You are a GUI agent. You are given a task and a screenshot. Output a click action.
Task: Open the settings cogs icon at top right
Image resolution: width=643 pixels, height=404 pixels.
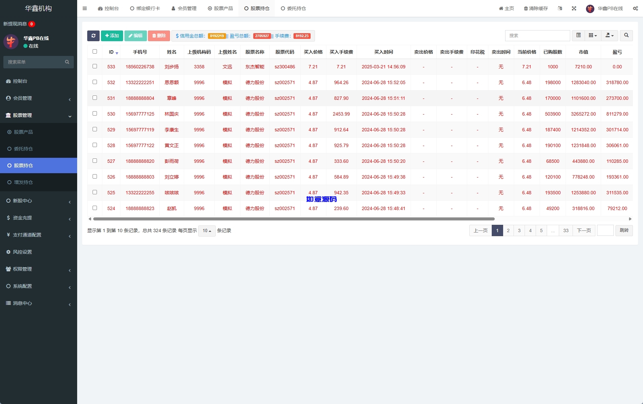pos(635,8)
